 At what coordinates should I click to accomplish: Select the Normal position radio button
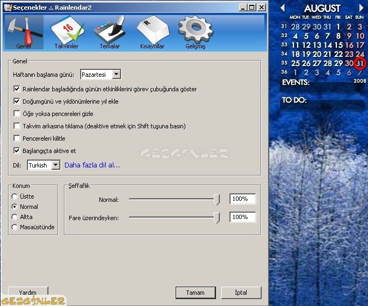[x=15, y=207]
